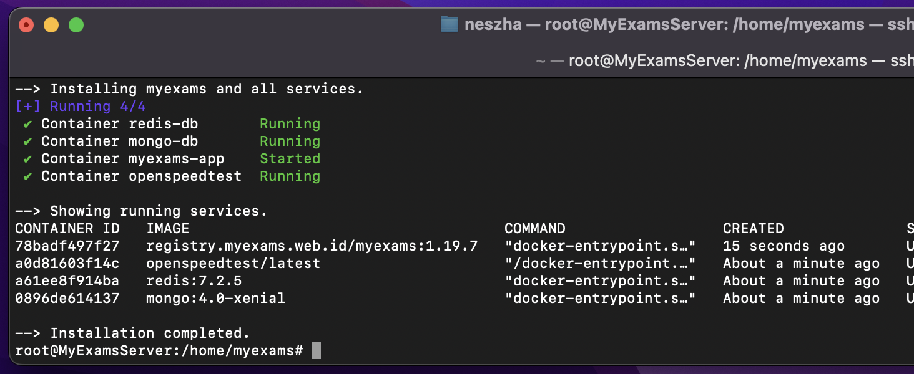Click 'About a minute ago' in the mongo row

pyautogui.click(x=802, y=299)
